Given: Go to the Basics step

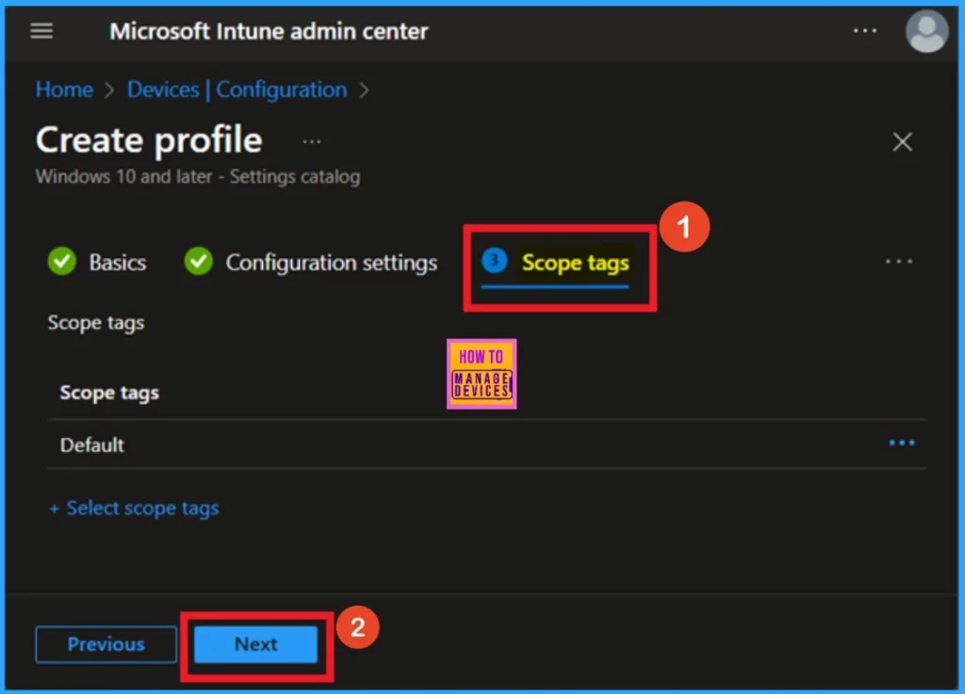Looking at the screenshot, I should click(x=117, y=263).
